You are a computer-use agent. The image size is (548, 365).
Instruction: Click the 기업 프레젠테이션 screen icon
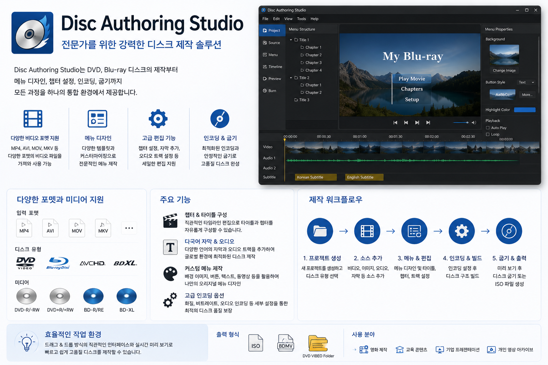tap(440, 350)
